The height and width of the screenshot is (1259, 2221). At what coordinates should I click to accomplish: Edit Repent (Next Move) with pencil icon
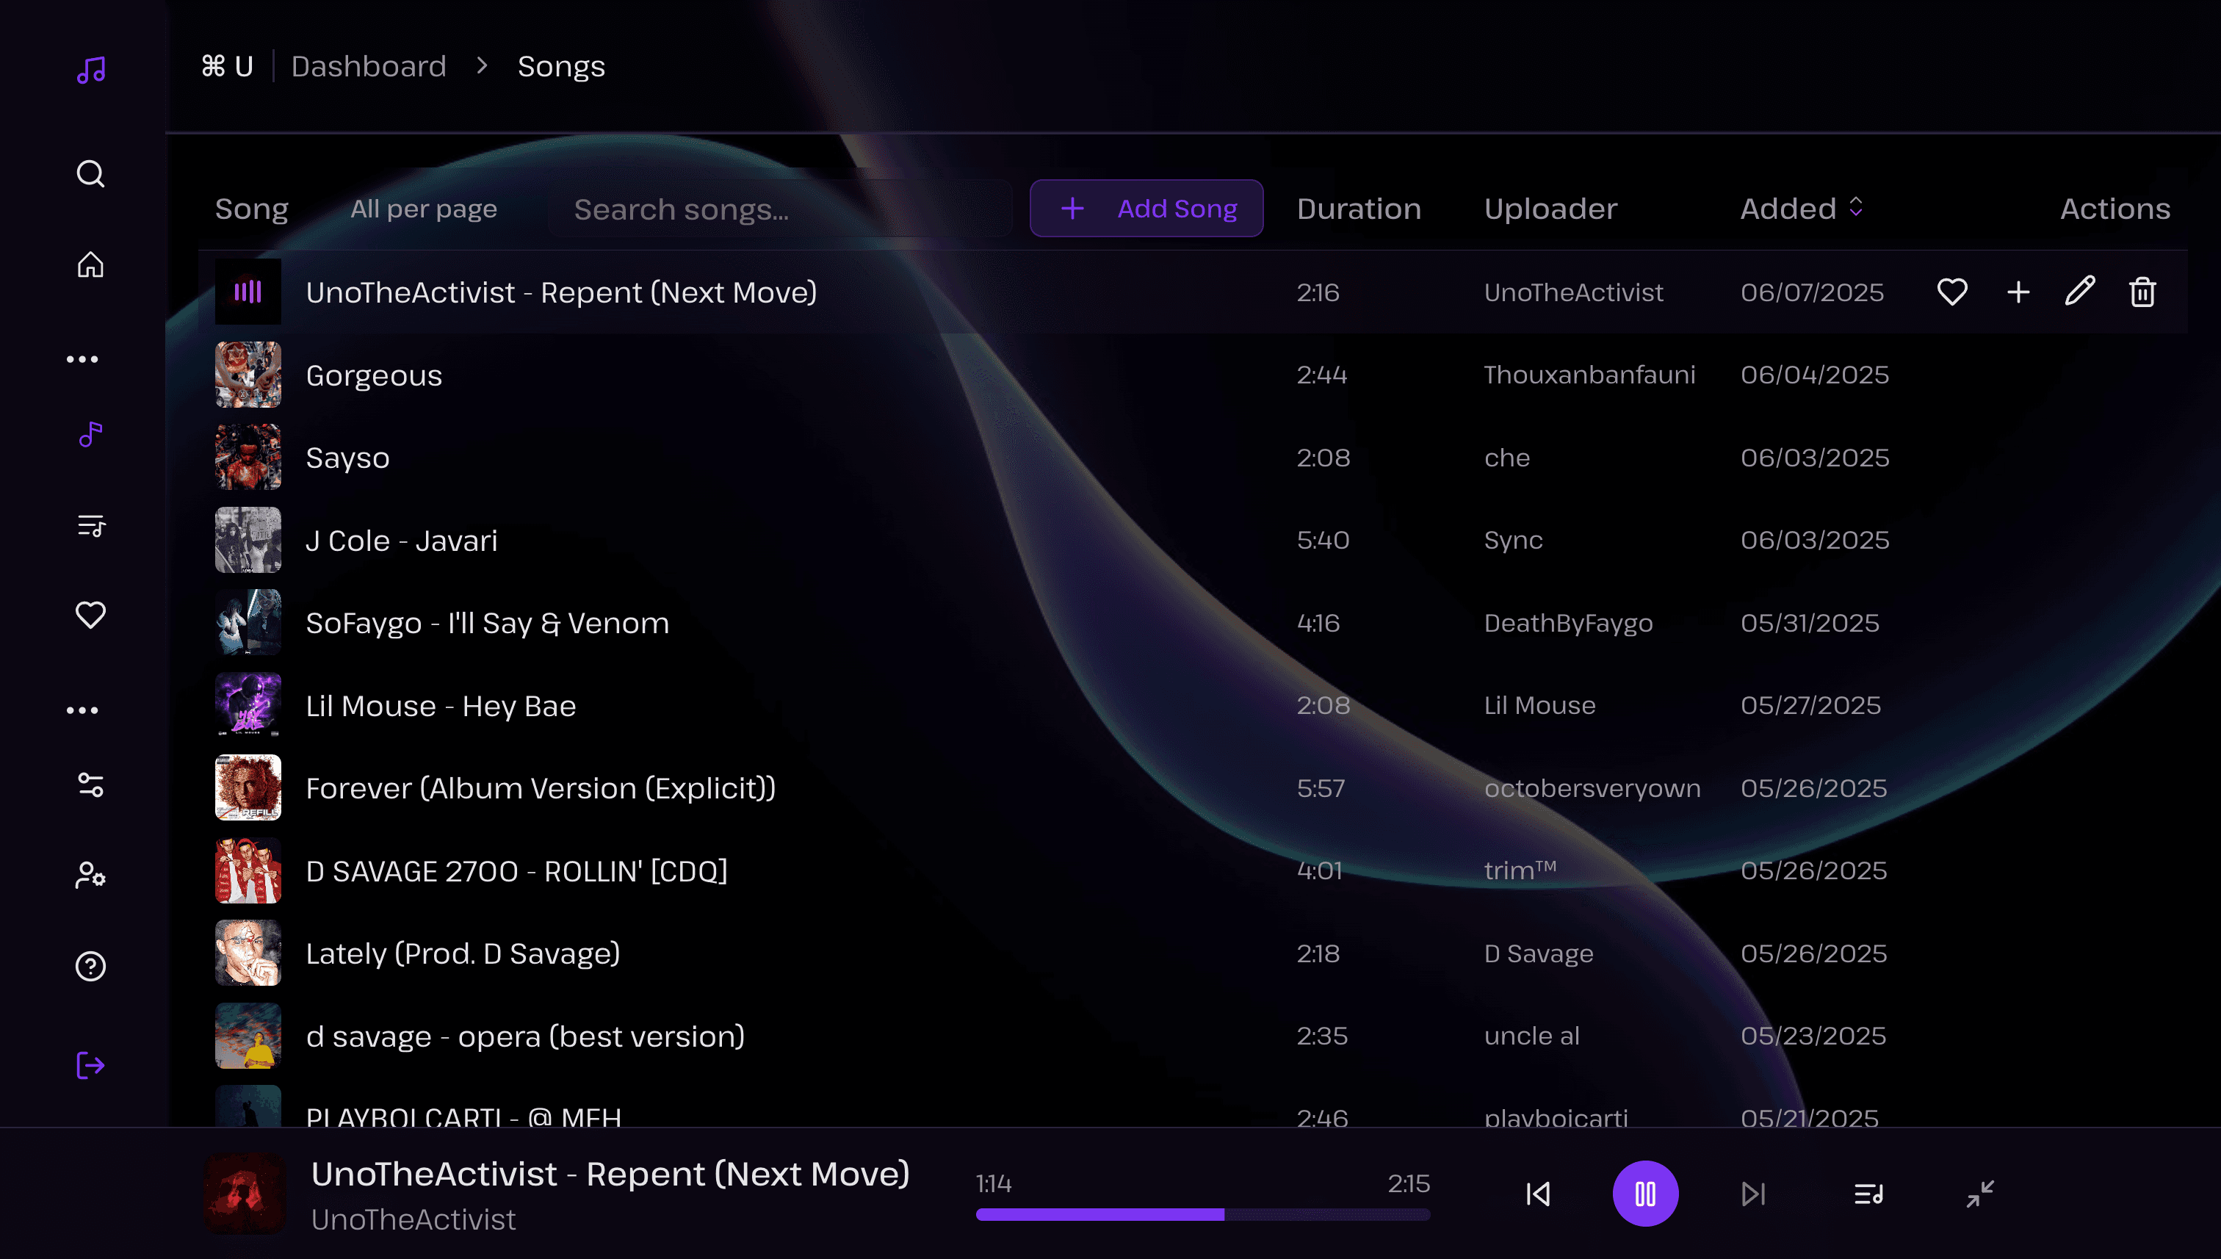tap(2080, 292)
